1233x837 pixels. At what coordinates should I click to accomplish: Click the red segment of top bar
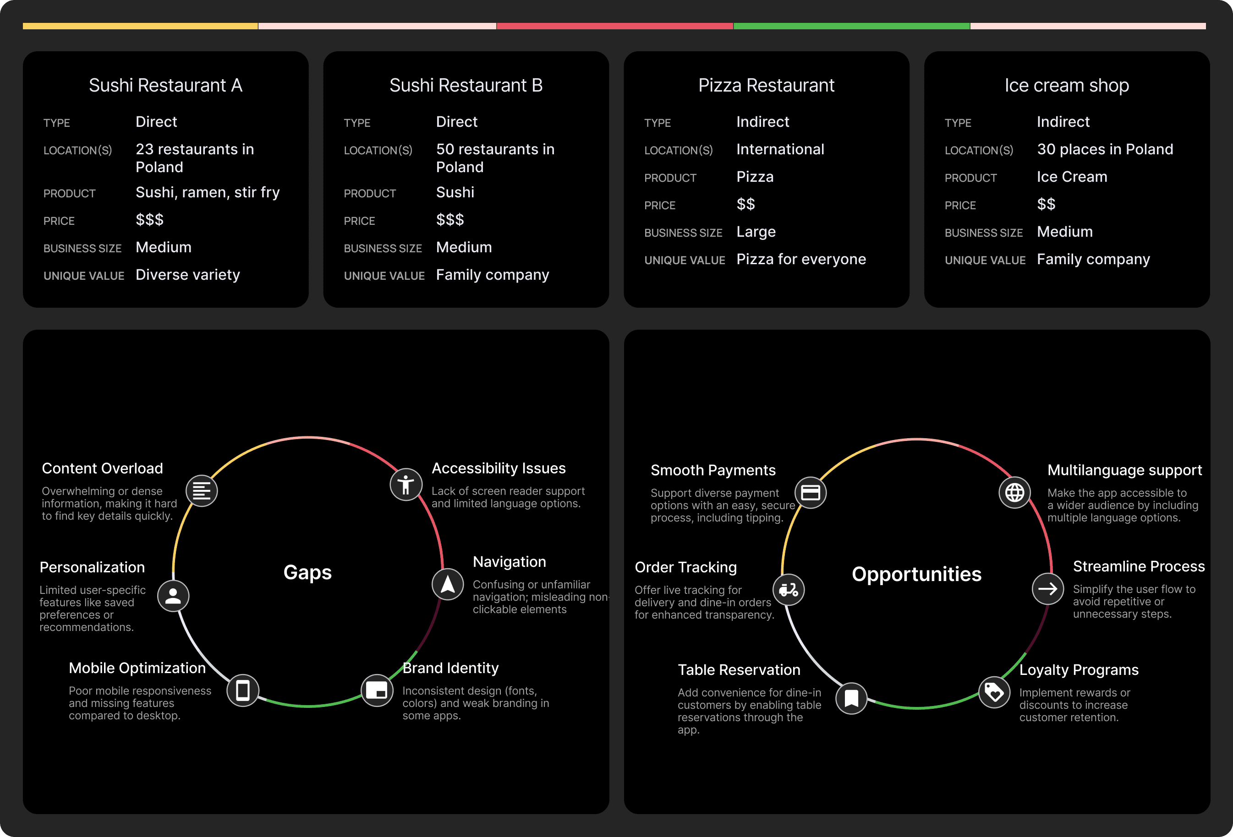click(x=614, y=26)
